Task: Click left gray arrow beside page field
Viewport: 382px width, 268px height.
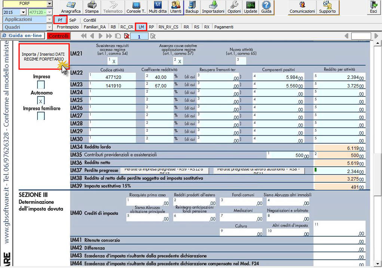Action: pyautogui.click(x=346, y=36)
